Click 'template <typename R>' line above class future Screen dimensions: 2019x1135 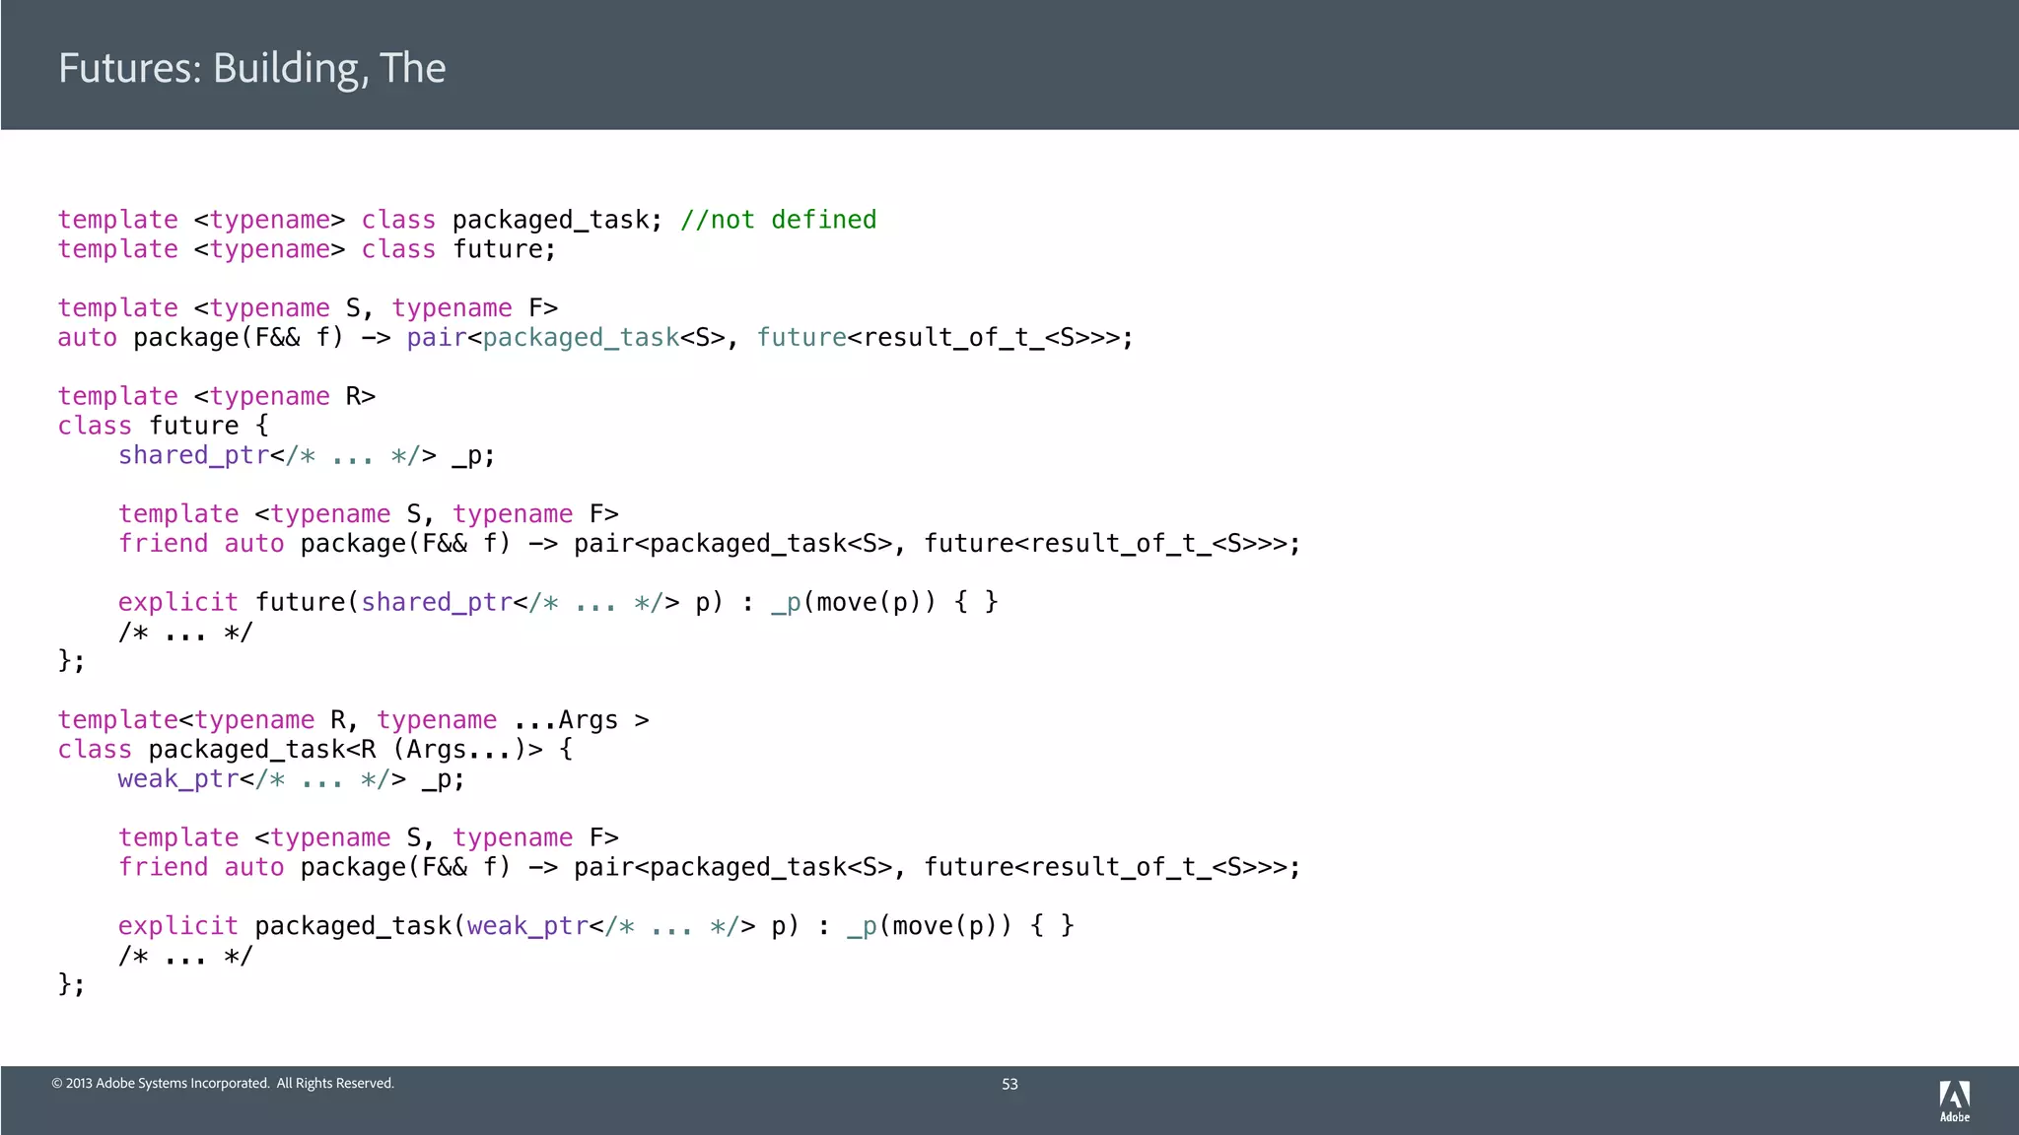pyautogui.click(x=216, y=396)
